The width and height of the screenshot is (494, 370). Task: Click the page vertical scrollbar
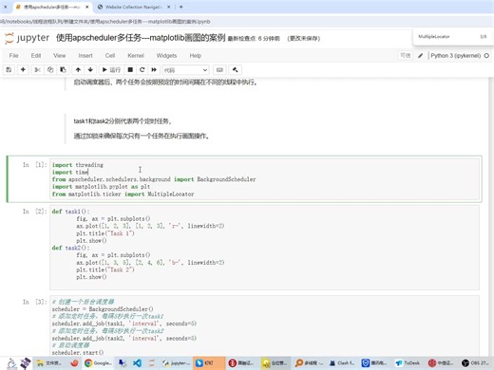(491, 215)
